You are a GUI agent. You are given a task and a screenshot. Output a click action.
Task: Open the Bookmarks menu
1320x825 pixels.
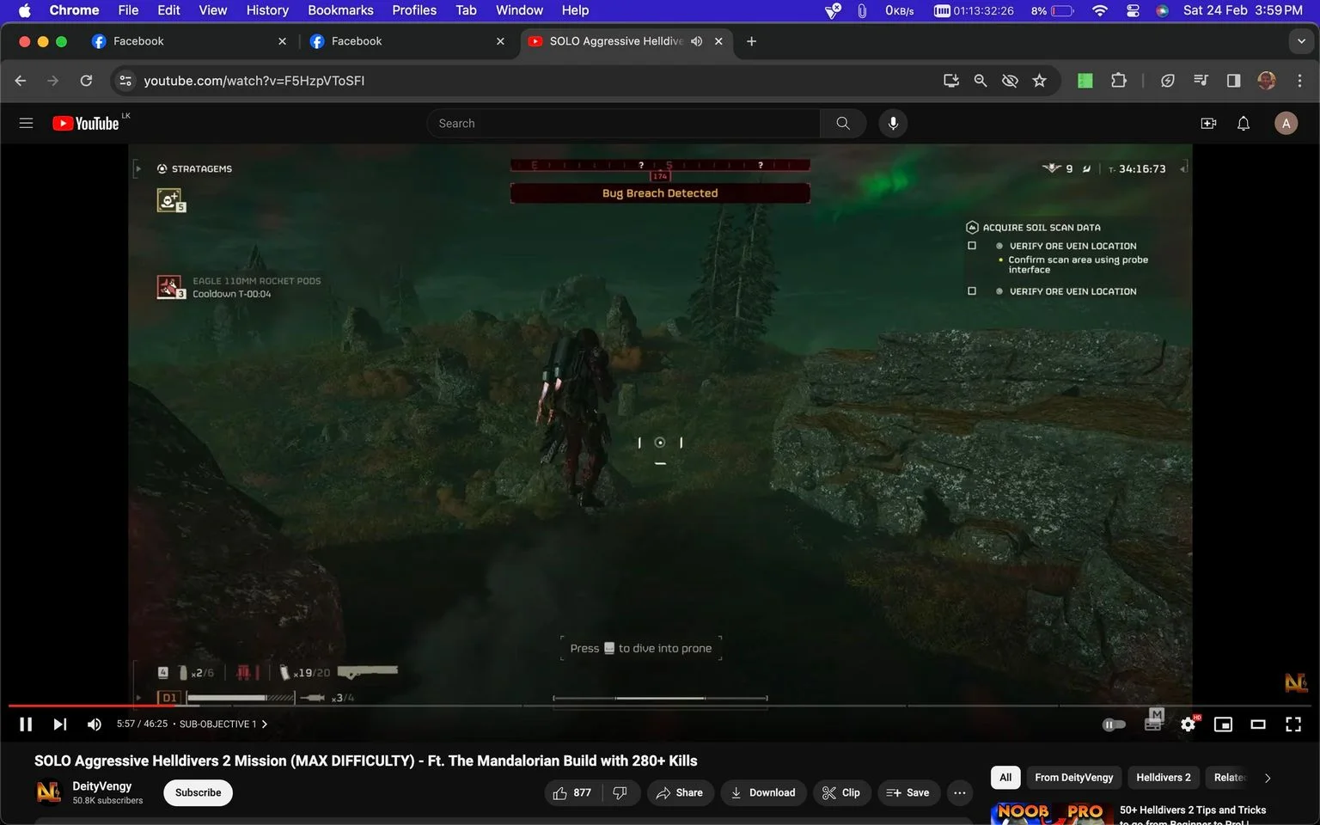click(x=340, y=10)
